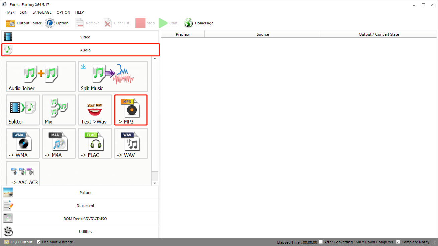The height and width of the screenshot is (246, 438).
Task: Expand the Picture category section
Action: [x=80, y=193]
